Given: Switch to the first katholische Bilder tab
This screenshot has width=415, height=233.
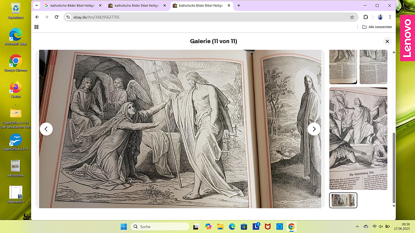Looking at the screenshot, I should tap(72, 5).
